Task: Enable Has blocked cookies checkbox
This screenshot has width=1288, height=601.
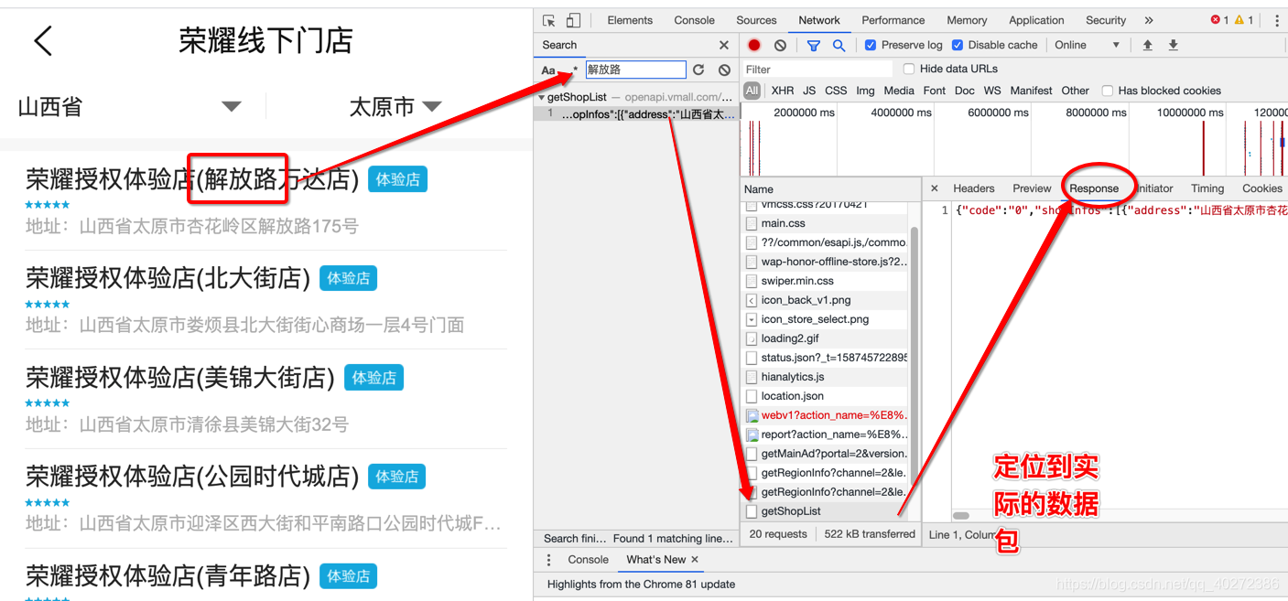Action: [x=1108, y=91]
